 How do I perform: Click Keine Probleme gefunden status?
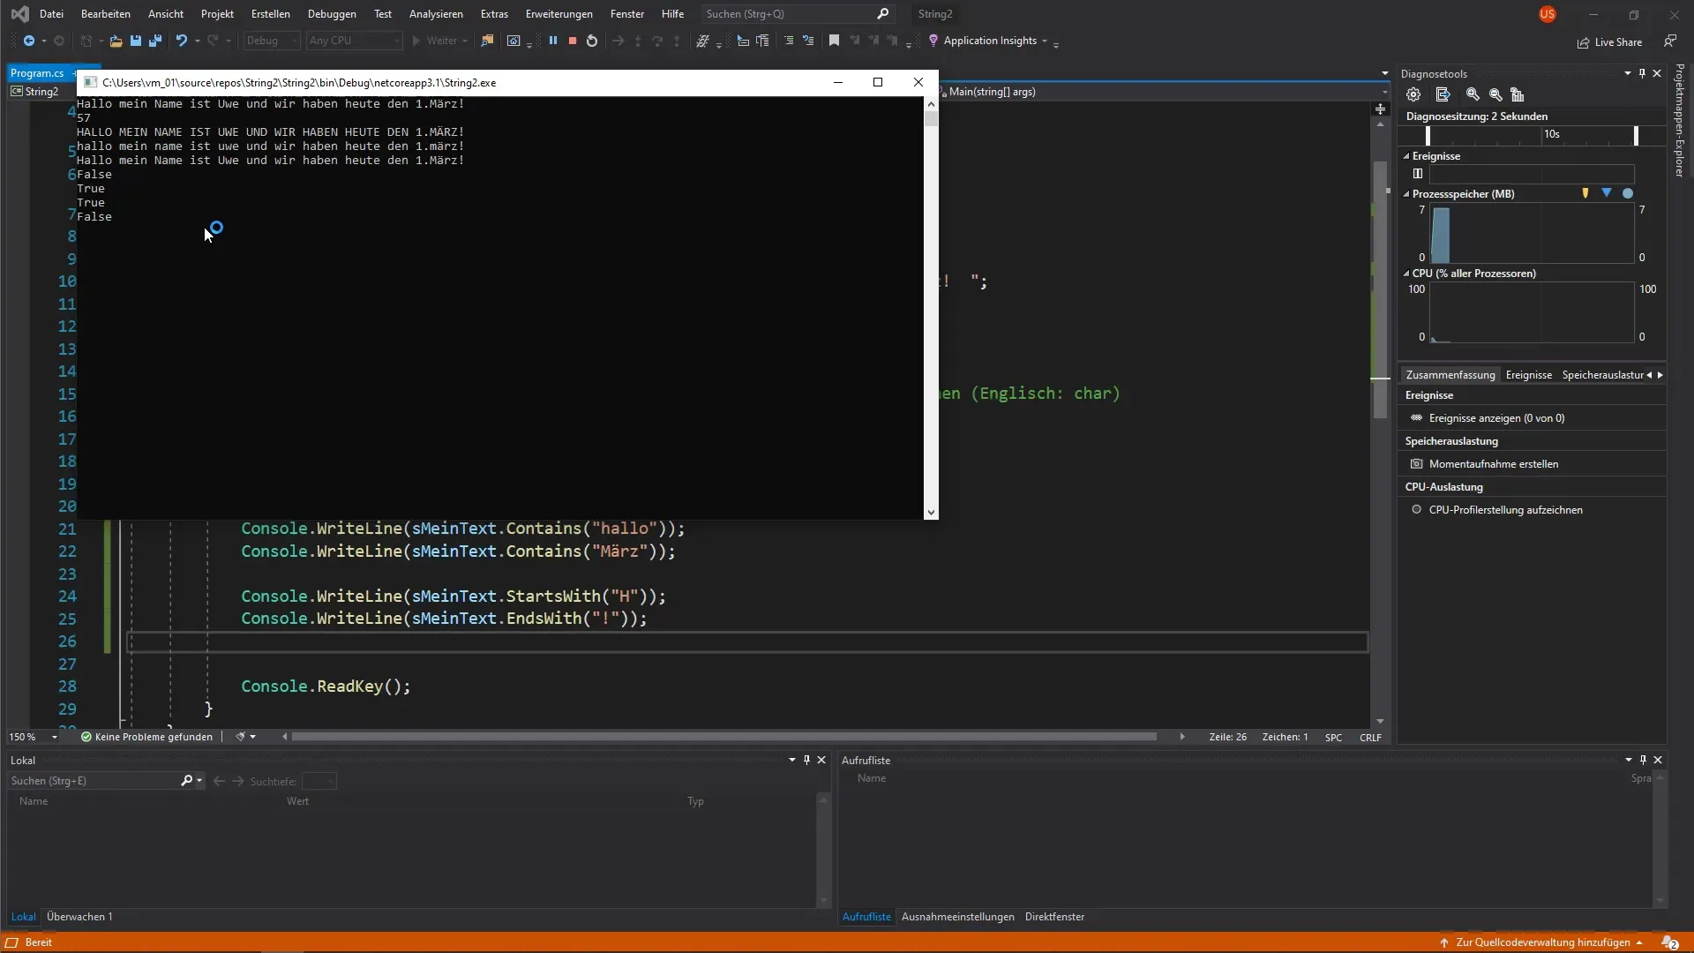[146, 737]
